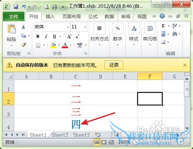Viewport: 193px width, 149px height.
Task: Click the Excel application icon in title bar
Action: coord(6,7)
